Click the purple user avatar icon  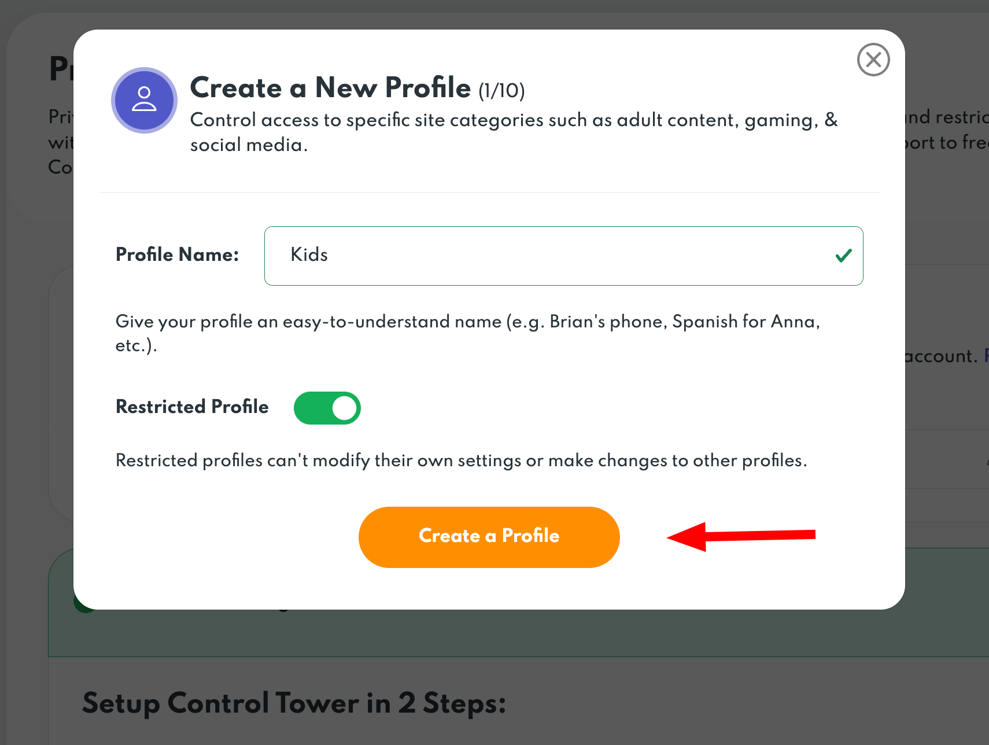144,100
